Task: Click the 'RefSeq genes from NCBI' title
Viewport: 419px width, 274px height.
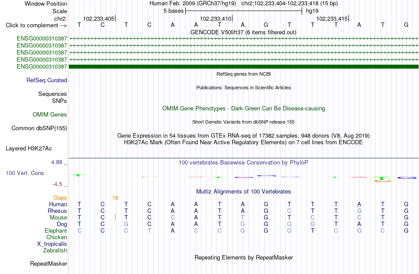Action: point(244,74)
